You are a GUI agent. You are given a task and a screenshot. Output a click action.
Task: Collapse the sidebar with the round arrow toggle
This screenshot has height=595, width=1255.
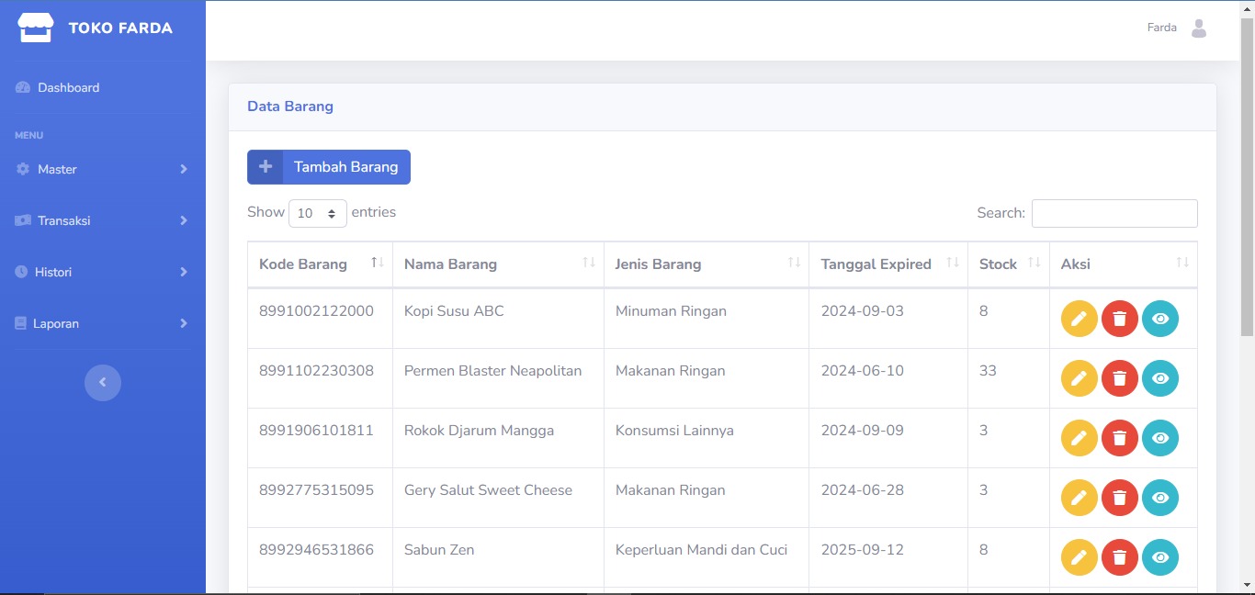coord(103,382)
